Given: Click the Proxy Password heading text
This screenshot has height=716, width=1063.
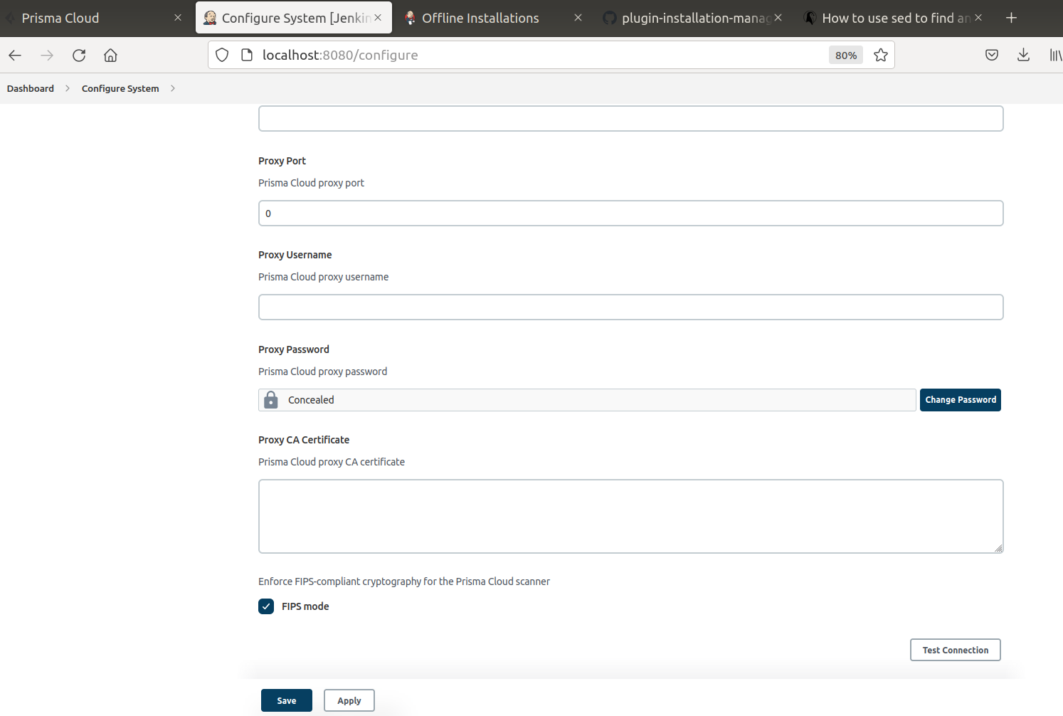Looking at the screenshot, I should point(294,349).
